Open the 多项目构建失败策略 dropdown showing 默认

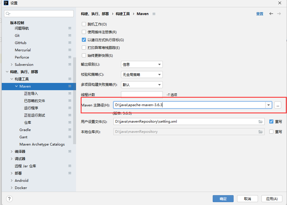(x=142, y=85)
